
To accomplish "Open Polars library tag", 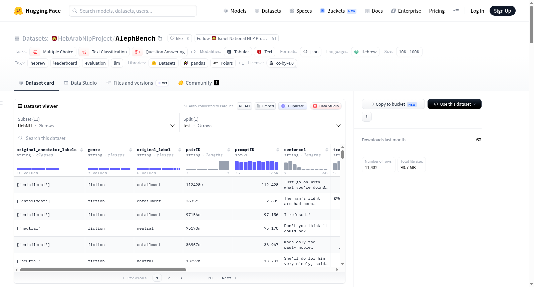I will (223, 63).
